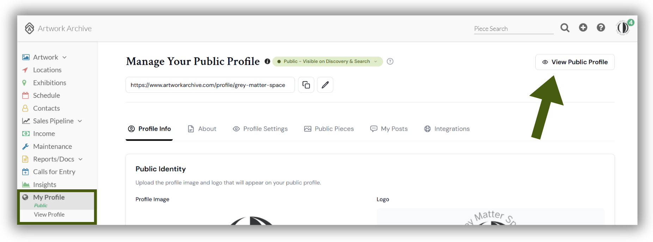The image size is (653, 242).
Task: Click the info icon beside page title
Action: [x=267, y=61]
